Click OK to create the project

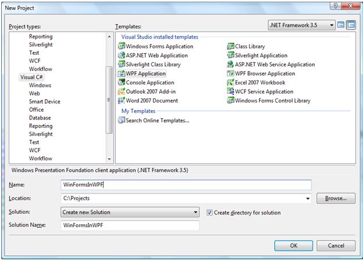click(x=294, y=245)
